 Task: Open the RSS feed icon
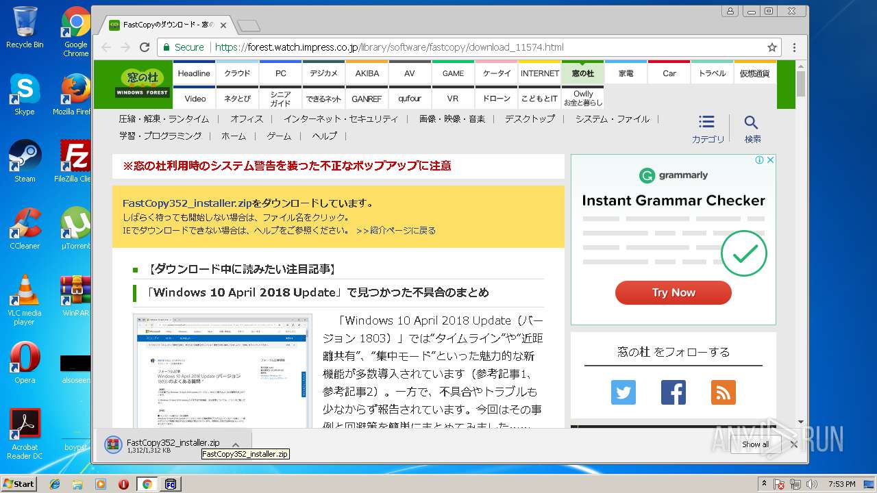point(724,392)
